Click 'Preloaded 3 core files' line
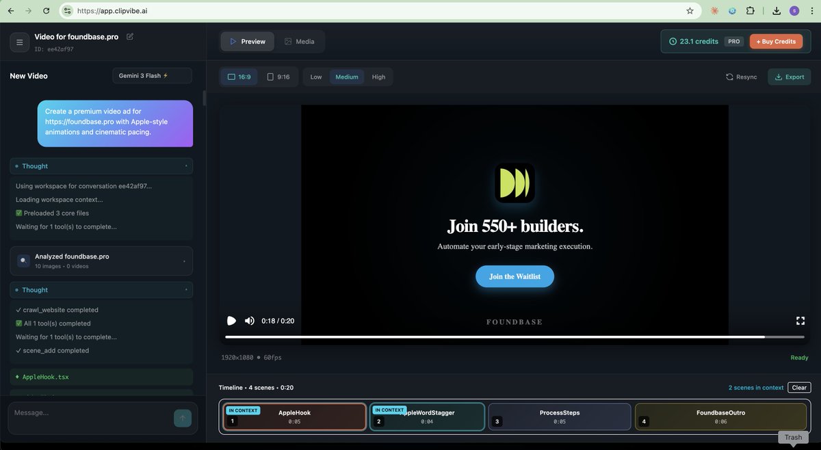Viewport: 821px width, 450px height. [x=53, y=213]
